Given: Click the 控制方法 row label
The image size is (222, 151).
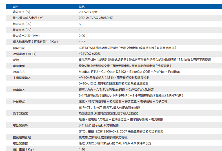Looking at the screenshot, I should (19, 48).
